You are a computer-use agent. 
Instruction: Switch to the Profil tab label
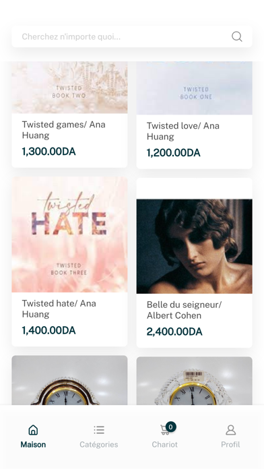click(230, 445)
